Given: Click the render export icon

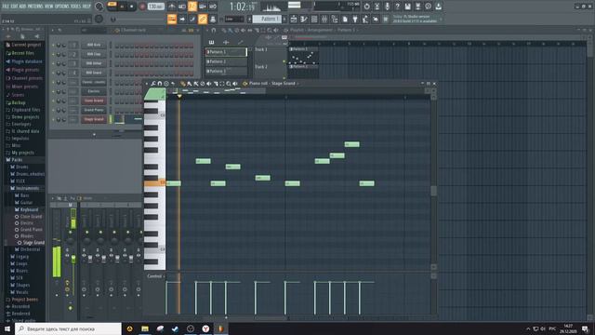Looking at the screenshot, I should pos(417,7).
